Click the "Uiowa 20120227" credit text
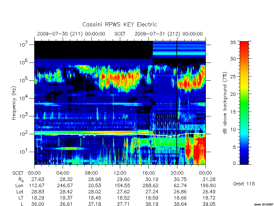This screenshot has width=274, height=206. point(264,204)
